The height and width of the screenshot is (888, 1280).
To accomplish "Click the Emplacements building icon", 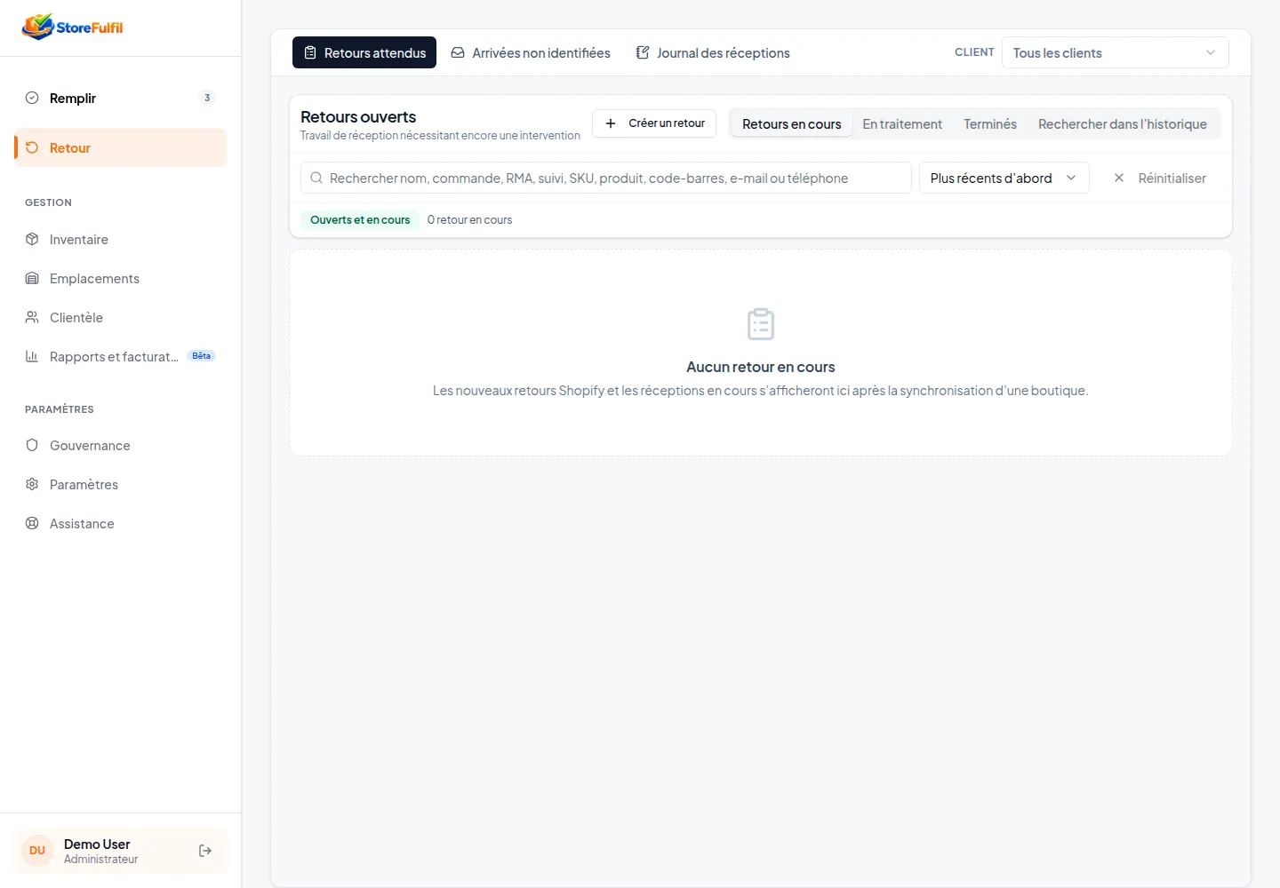I will (32, 278).
